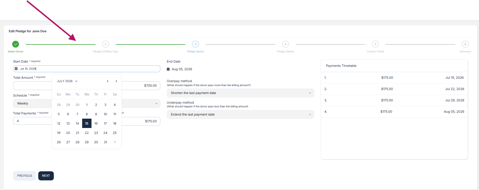This screenshot has height=190, width=479.
Task: Pick June 28 from previous month days
Action: [59, 105]
